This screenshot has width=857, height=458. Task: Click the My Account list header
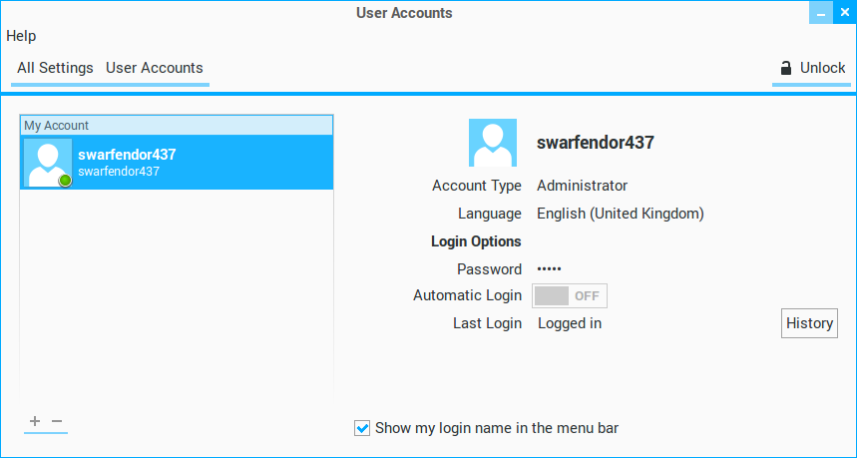pyautogui.click(x=177, y=126)
